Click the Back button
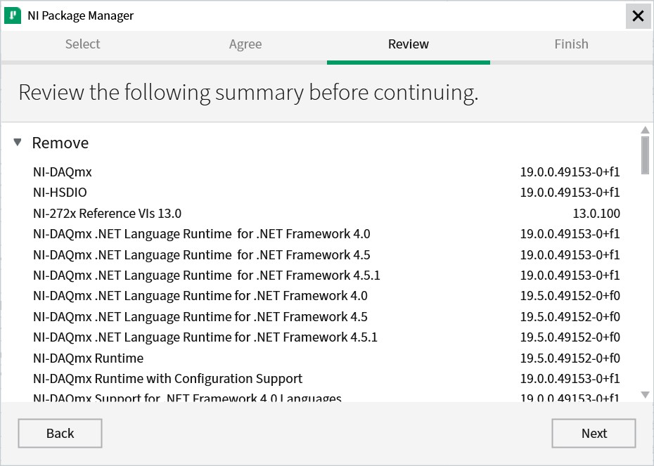The height and width of the screenshot is (466, 654). pyautogui.click(x=60, y=434)
